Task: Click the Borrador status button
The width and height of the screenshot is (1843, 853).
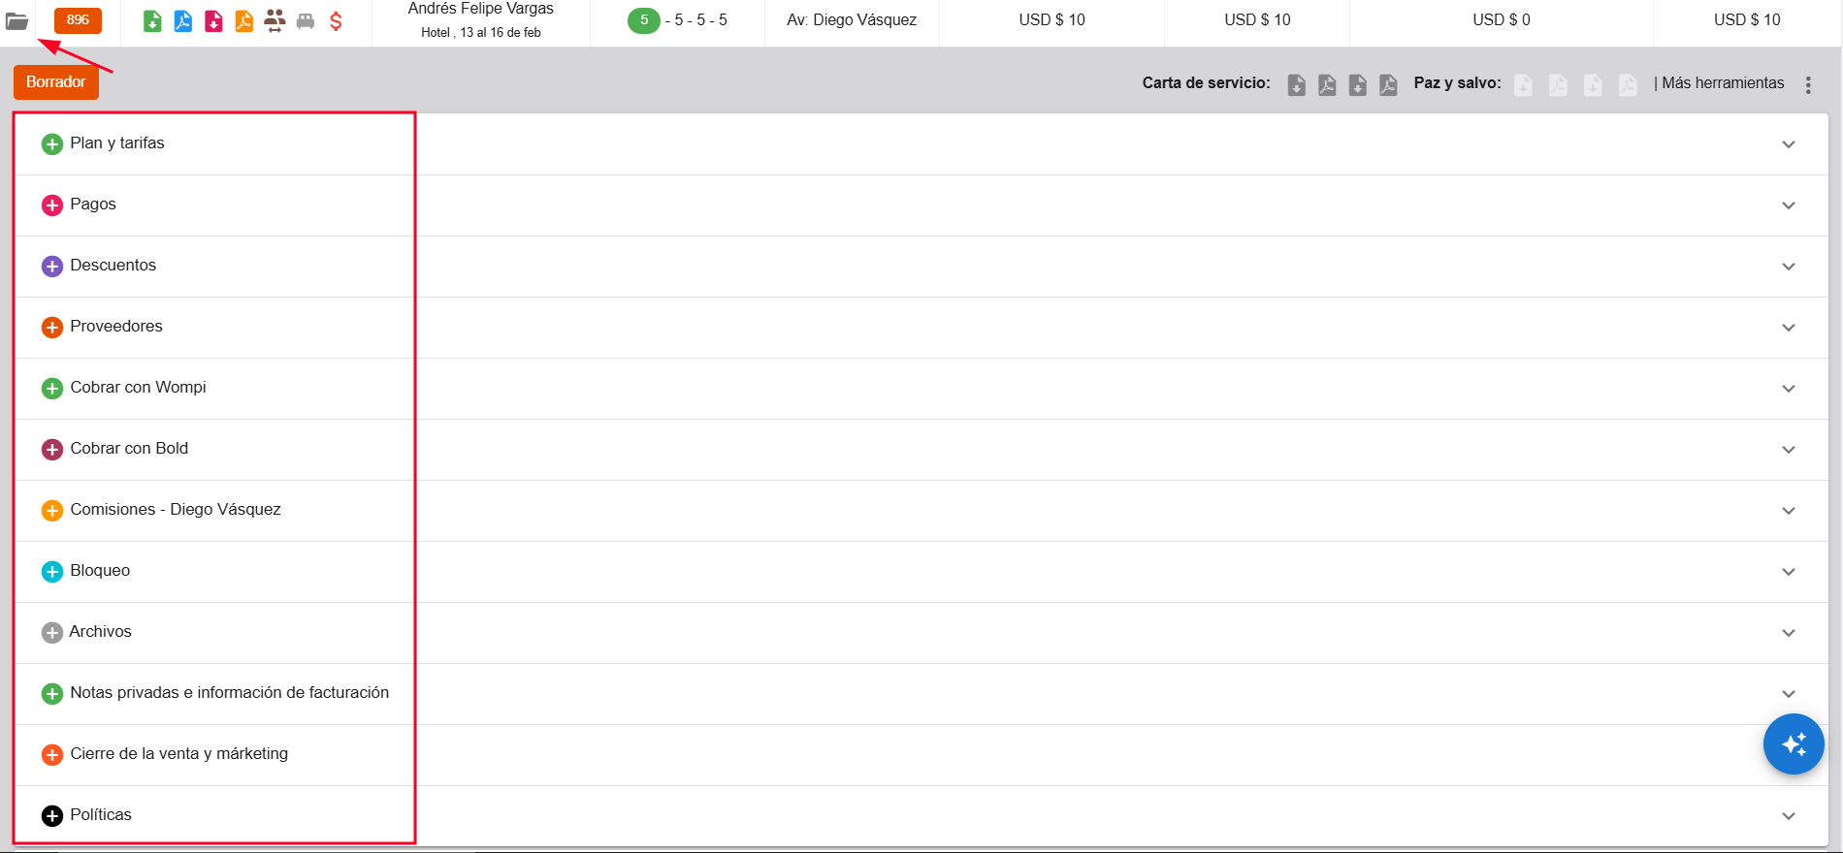Action: click(x=56, y=82)
